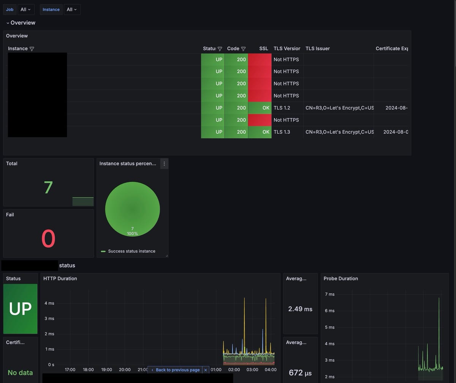
Task: Open the Instance variable dropdown
Action: tap(72, 9)
